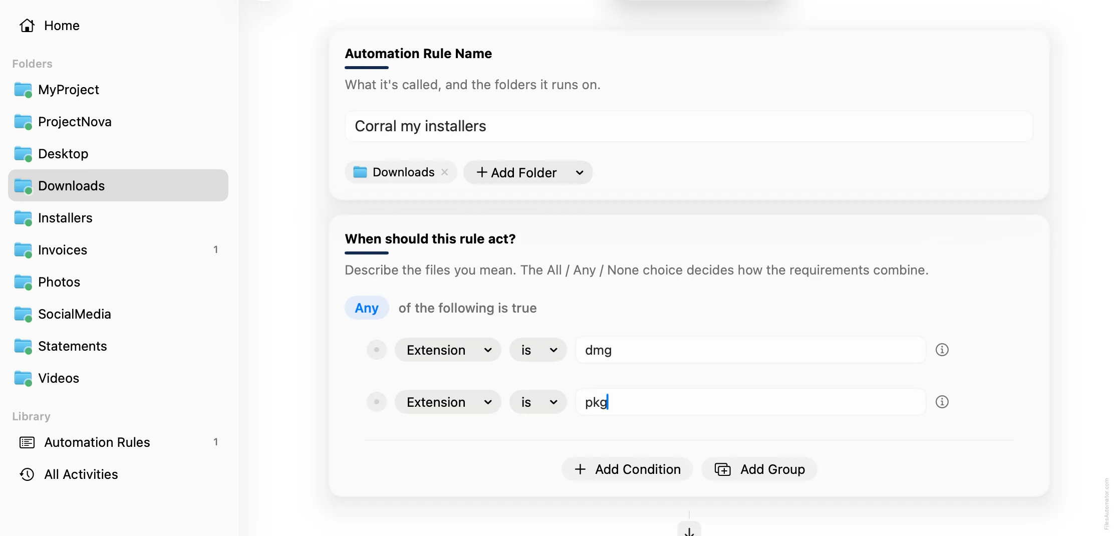The image size is (1116, 536).
Task: Click the pkg value field
Action: (750, 402)
